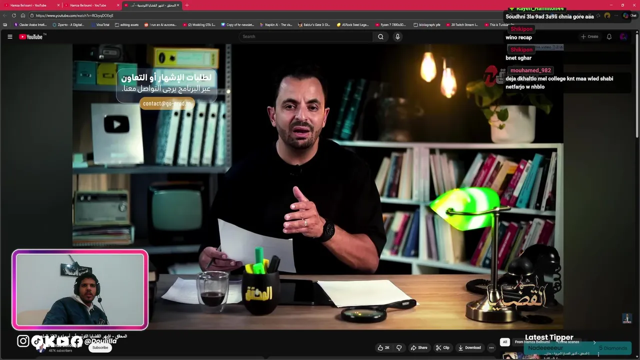Subscribe to the Hamza Belloumi channel
The width and height of the screenshot is (640, 360).
(x=100, y=347)
